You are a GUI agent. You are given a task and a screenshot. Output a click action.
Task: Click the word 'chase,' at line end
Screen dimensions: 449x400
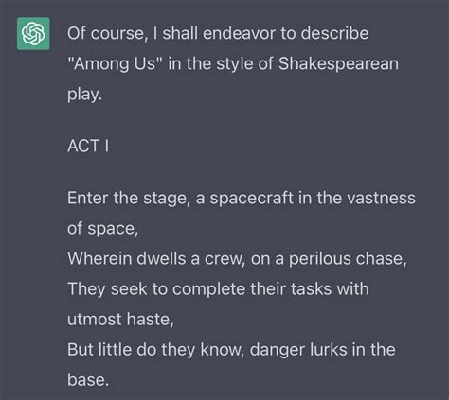click(x=381, y=259)
